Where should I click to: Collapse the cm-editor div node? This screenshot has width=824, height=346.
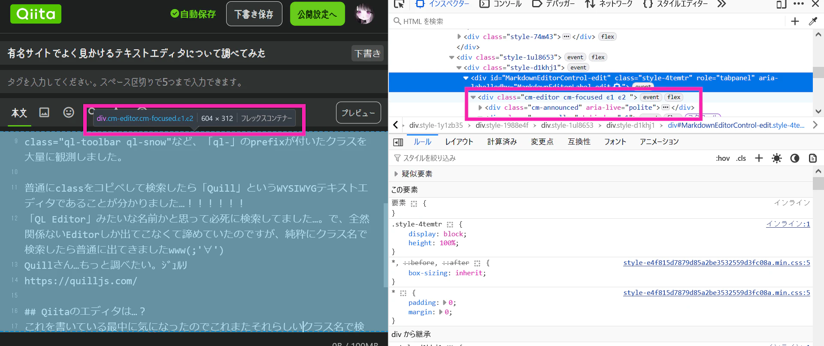pos(473,97)
